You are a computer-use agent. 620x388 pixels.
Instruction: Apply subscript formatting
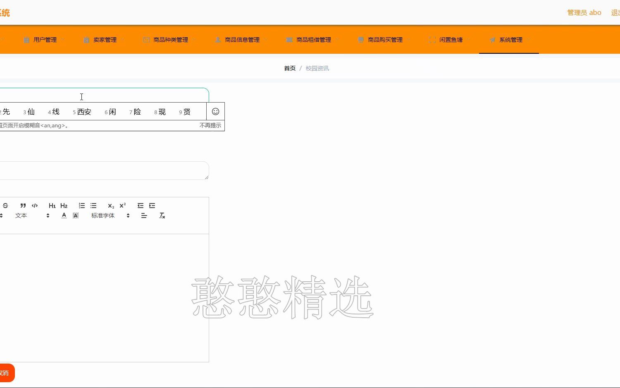coord(111,206)
